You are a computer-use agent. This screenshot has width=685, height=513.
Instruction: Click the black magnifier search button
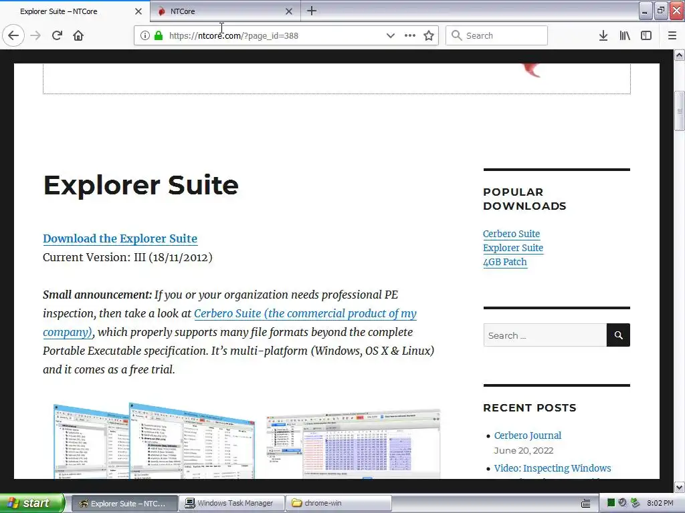point(618,335)
